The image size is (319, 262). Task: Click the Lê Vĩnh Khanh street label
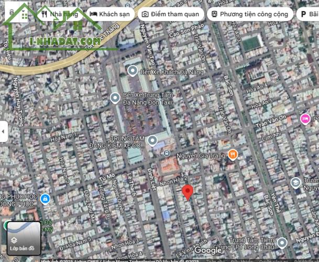click(191, 248)
